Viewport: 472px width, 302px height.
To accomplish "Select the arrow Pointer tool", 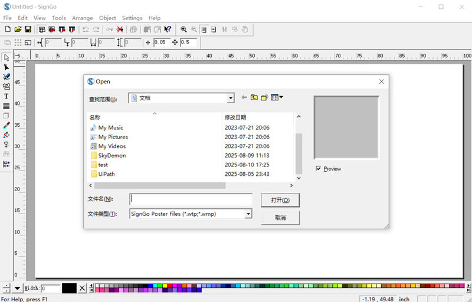I will point(6,57).
